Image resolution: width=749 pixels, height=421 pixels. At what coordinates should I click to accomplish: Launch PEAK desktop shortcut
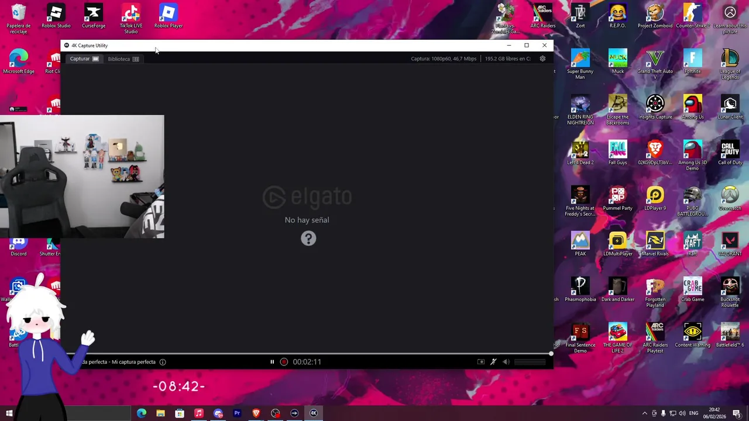point(580,244)
